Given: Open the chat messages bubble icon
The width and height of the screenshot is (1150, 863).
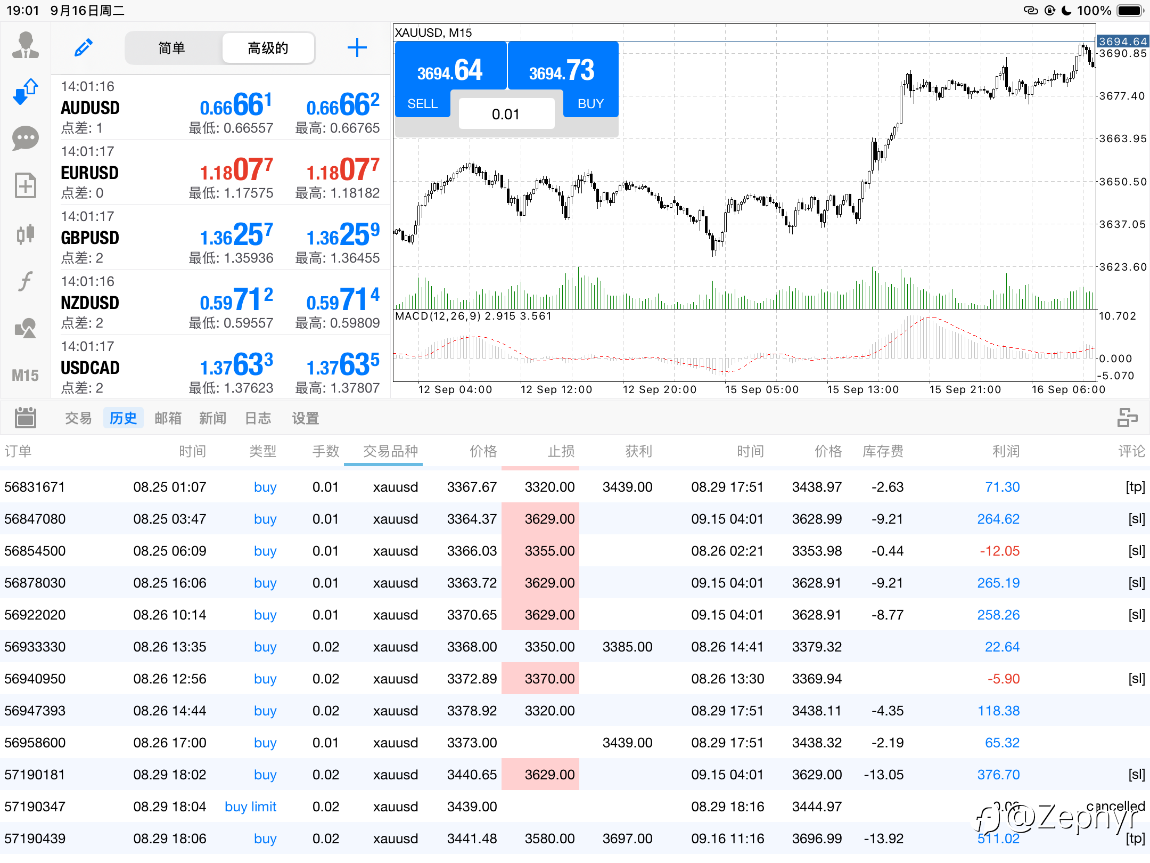Looking at the screenshot, I should pyautogui.click(x=25, y=139).
